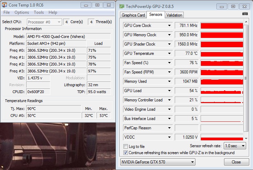This screenshot has width=253, height=170.
Task: Toggle Continue refreshing in background checkbox
Action: 125,153
